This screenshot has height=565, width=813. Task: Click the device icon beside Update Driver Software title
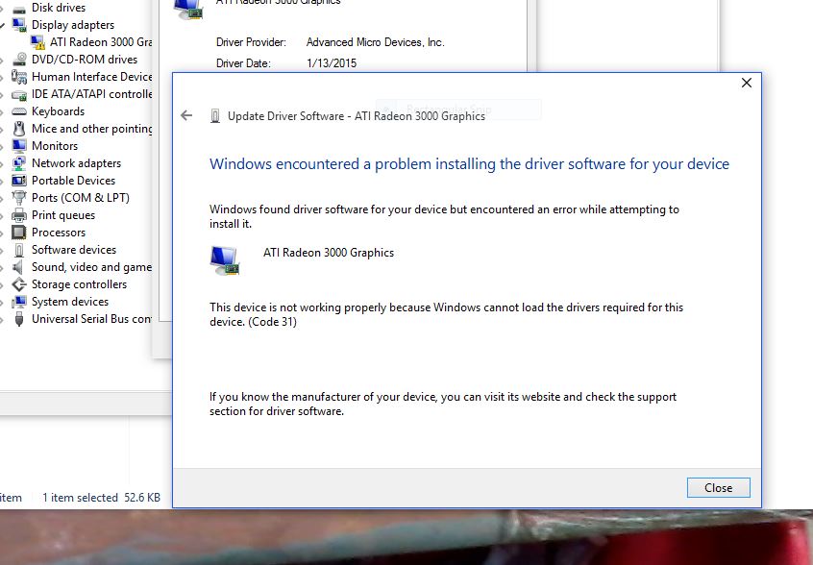pos(214,116)
